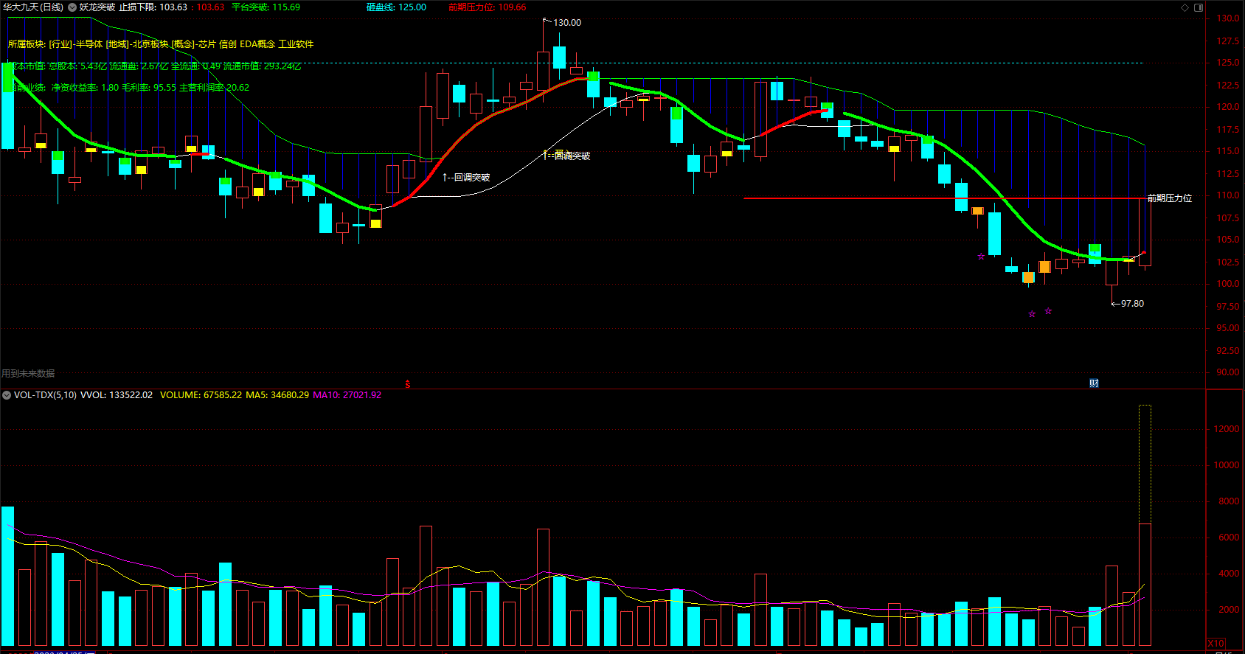Click the 砸盘线: 125.00 value
1245x654 pixels.
(x=397, y=7)
